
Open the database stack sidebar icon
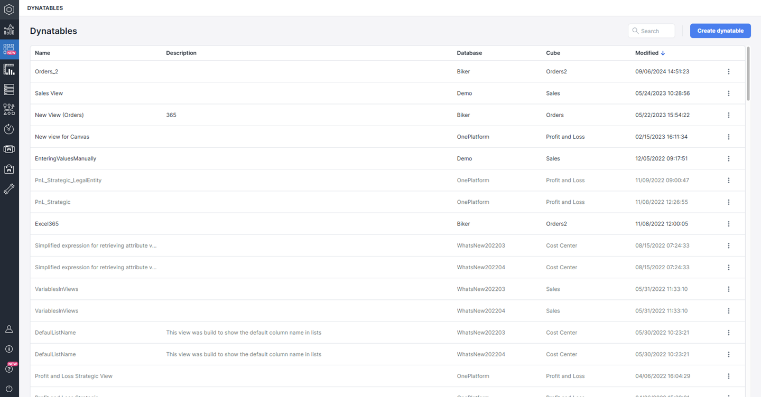click(x=9, y=89)
